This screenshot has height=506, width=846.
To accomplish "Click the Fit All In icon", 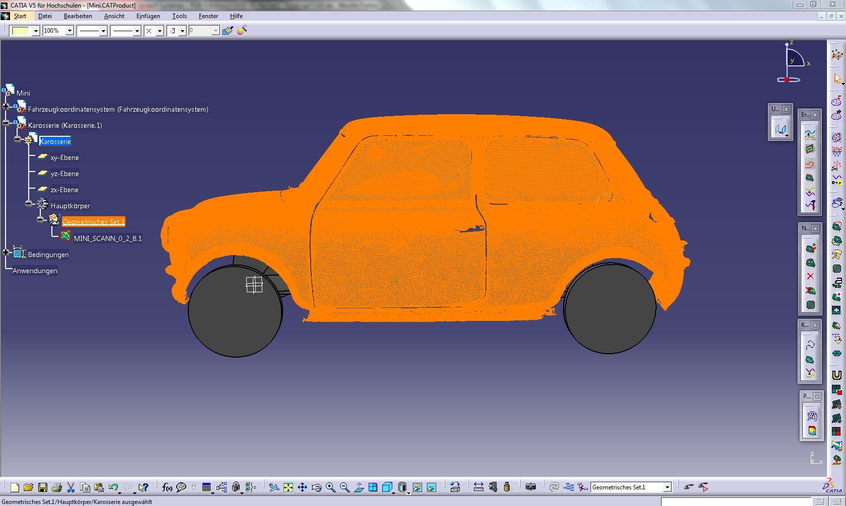I will tap(288, 487).
